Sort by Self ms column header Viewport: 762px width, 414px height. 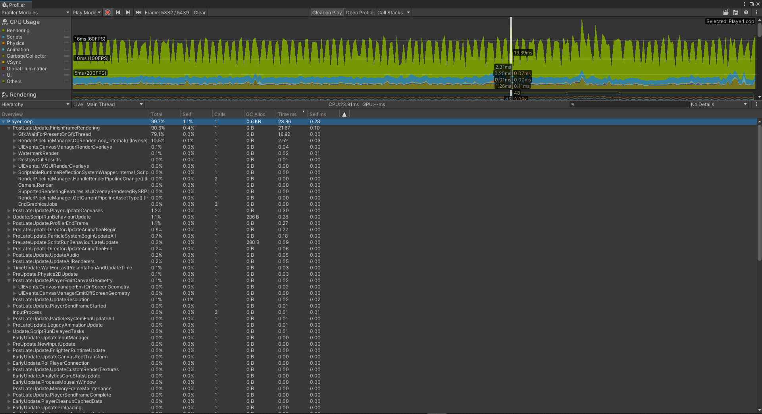(323, 114)
